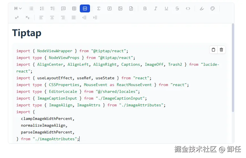Click the "NodeViewWrapper" identifier in code
Image resolution: width=246 pixels, height=158 pixels.
(x=55, y=51)
